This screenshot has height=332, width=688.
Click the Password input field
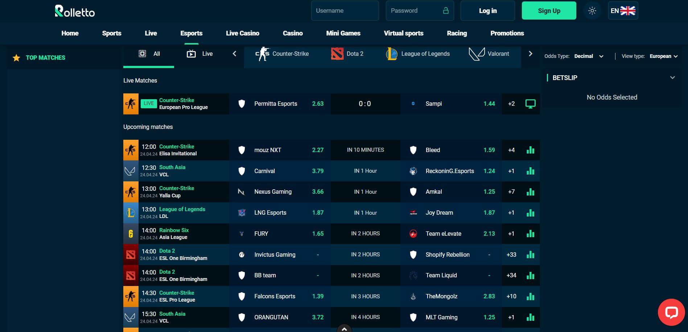pos(420,10)
